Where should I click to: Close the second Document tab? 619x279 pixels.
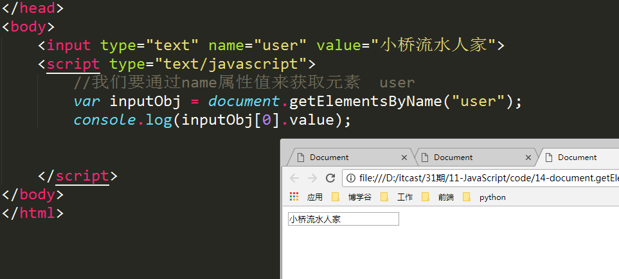click(528, 157)
